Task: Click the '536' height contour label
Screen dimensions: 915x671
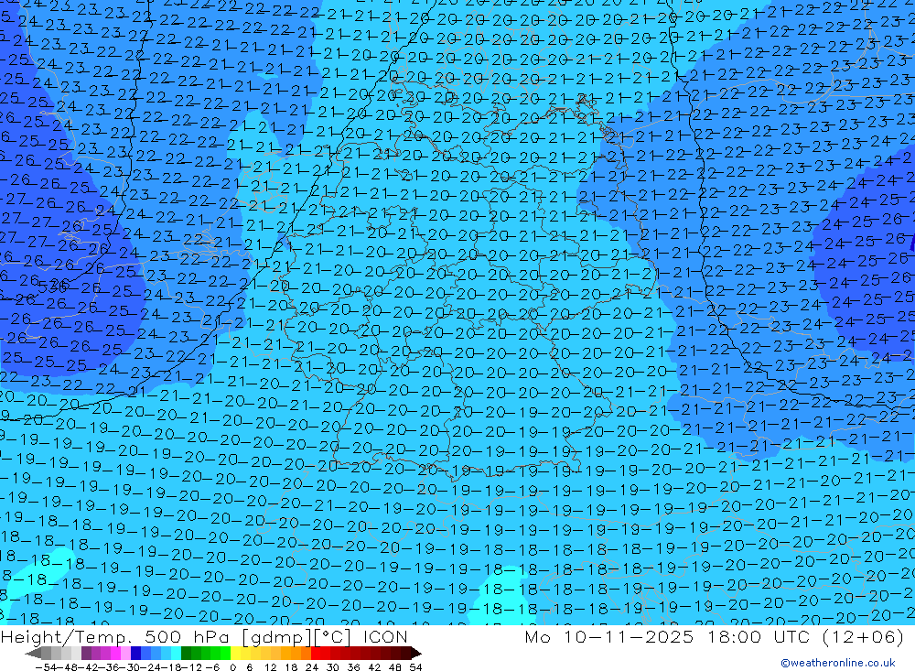Action: click(53, 287)
